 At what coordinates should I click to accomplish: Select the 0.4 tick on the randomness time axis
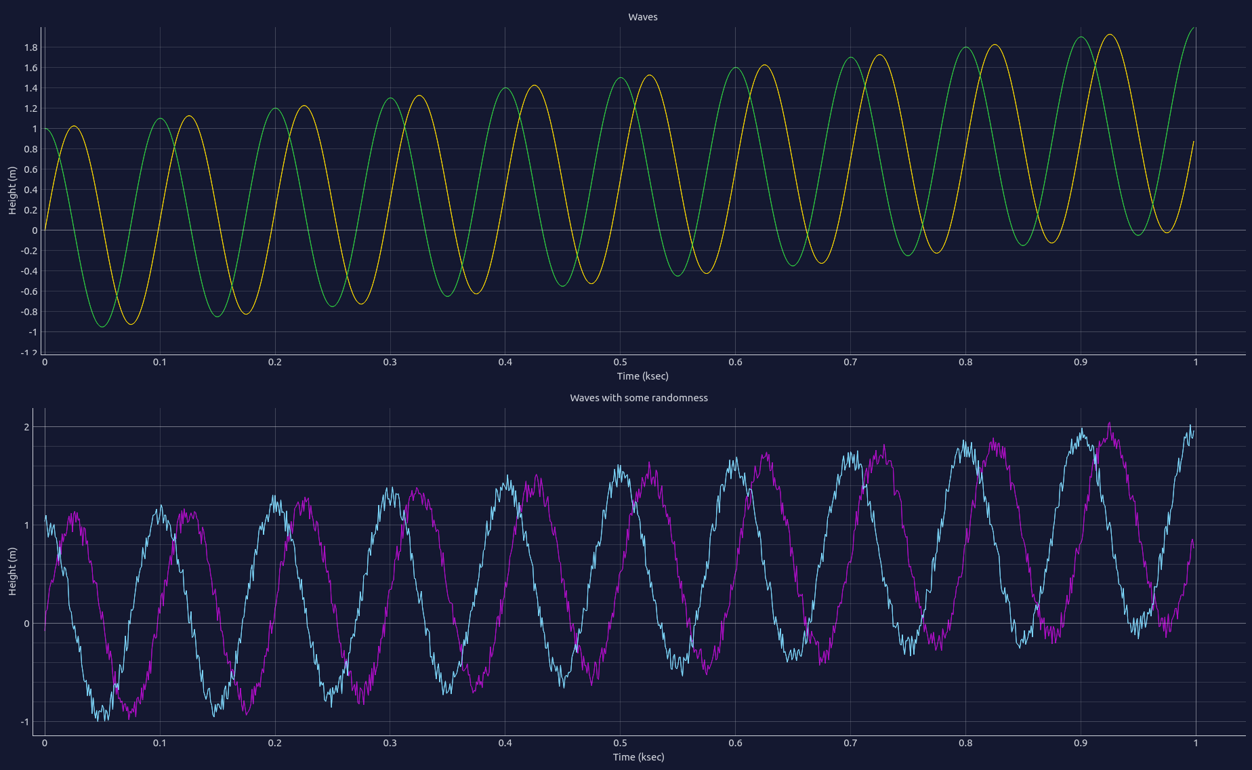coord(505,743)
